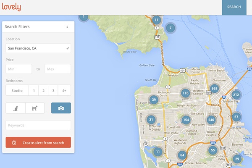
Task: Click the Noe Valley map label
Action: tap(198, 125)
